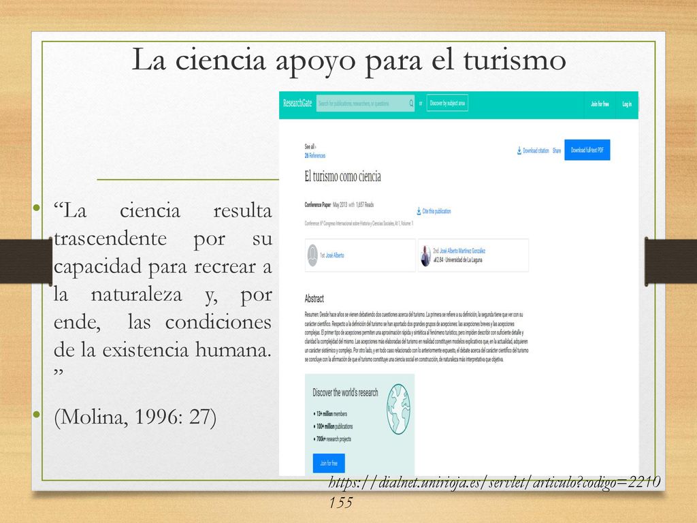Click the paper title El turismo como ciencia
Screen dimensions: 697x523
(343, 176)
